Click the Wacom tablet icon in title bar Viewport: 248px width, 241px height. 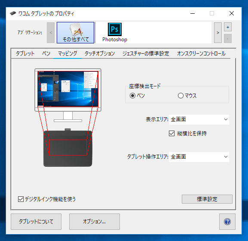13,13
